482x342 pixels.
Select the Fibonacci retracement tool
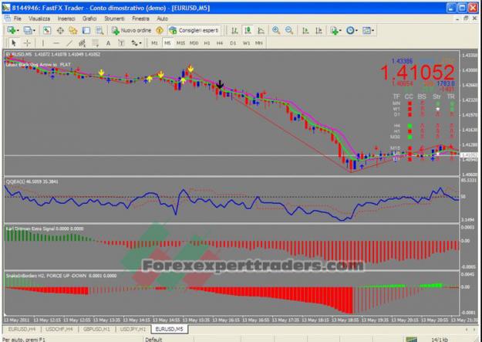pos(96,42)
